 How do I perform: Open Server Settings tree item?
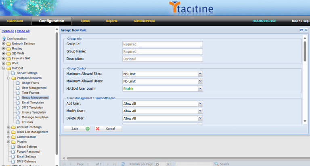point(27,73)
